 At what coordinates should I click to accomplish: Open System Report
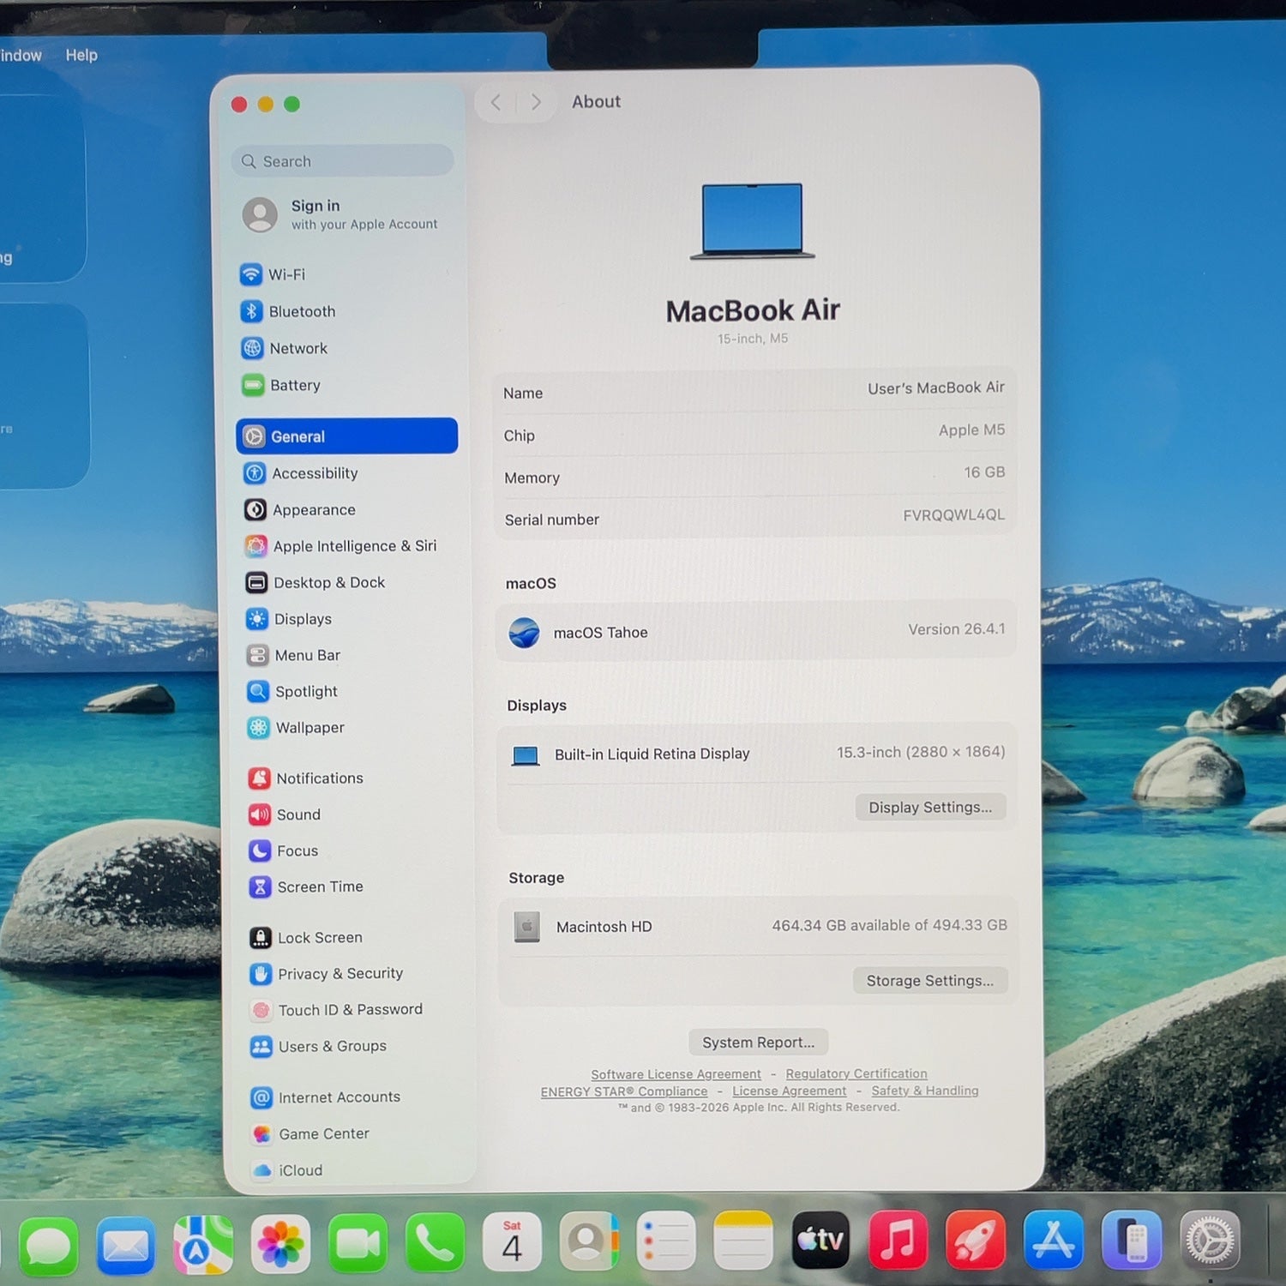pyautogui.click(x=758, y=1042)
